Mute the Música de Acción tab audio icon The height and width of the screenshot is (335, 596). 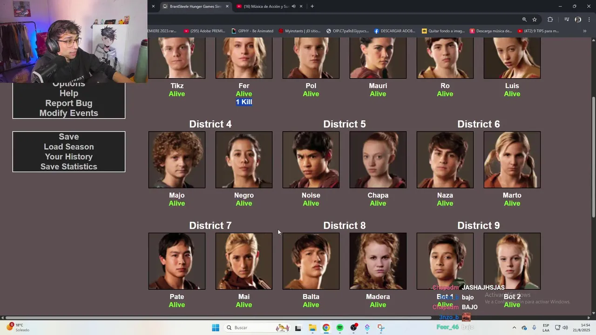[293, 7]
